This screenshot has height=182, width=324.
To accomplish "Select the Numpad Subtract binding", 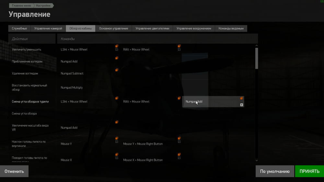I will 72,73.
